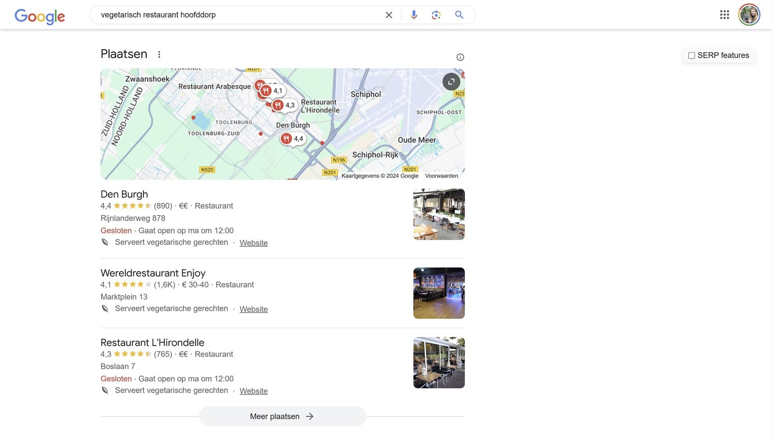Show info about these results
The image size is (772, 443).
click(x=460, y=57)
